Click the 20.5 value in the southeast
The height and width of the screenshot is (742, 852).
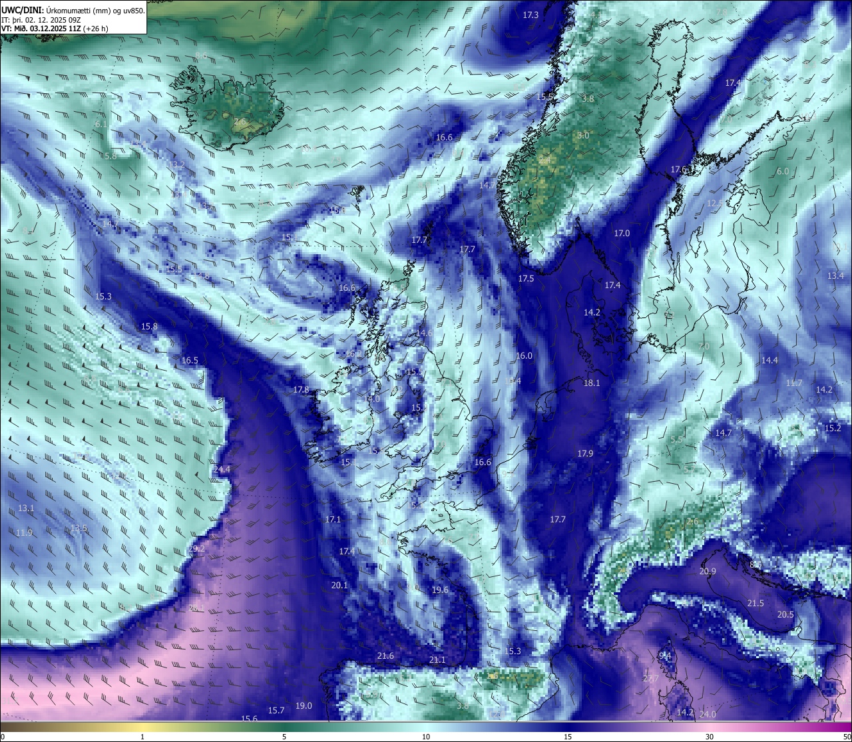click(786, 614)
